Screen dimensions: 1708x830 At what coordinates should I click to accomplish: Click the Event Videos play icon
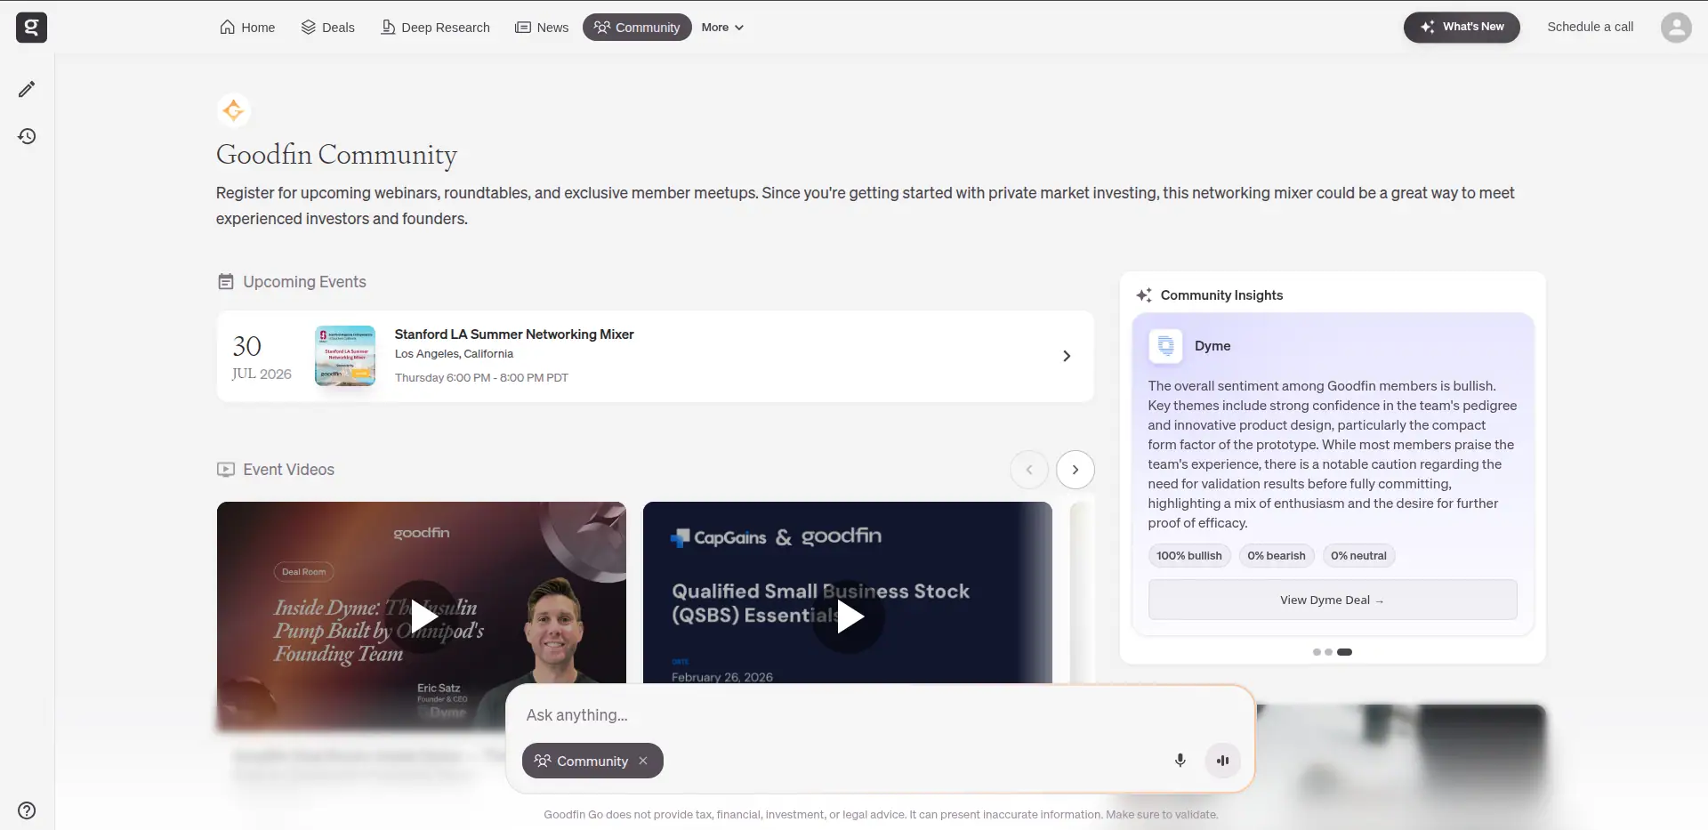tap(226, 470)
